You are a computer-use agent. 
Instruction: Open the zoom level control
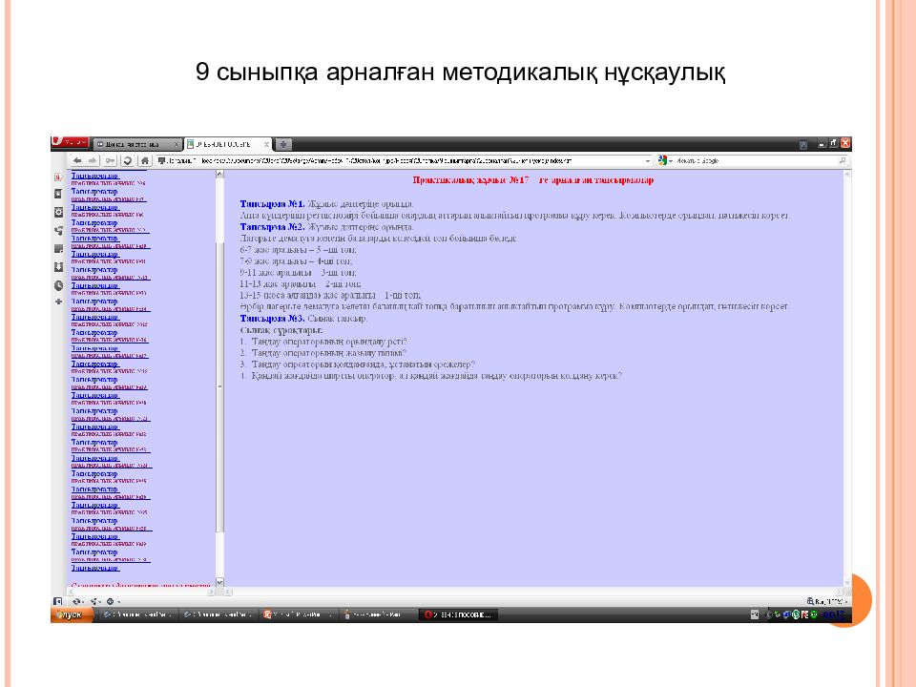point(827,601)
